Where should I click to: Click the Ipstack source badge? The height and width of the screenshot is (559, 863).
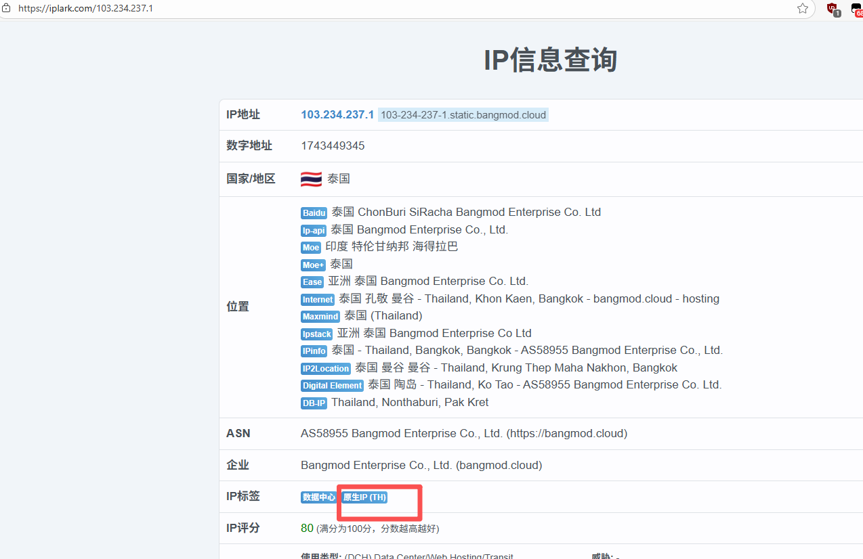(x=316, y=334)
